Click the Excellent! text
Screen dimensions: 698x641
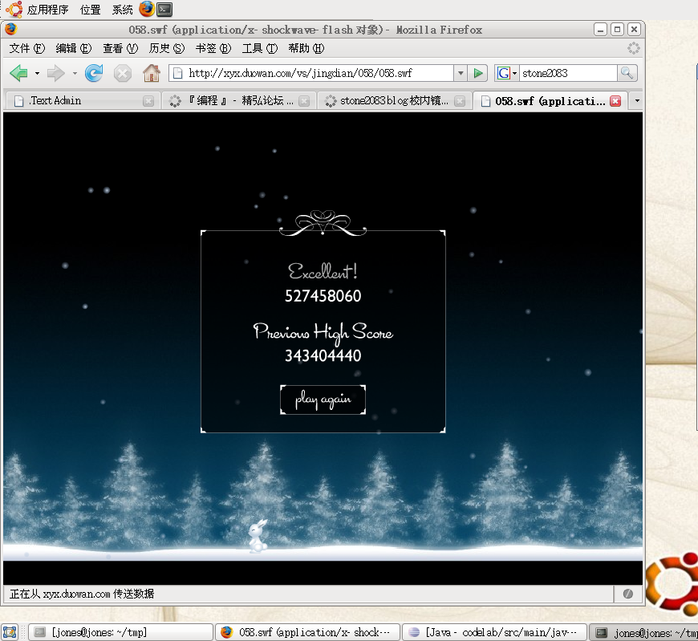pos(323,271)
